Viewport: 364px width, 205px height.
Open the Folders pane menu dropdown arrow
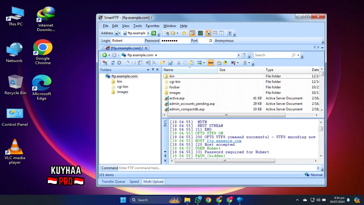[148, 70]
